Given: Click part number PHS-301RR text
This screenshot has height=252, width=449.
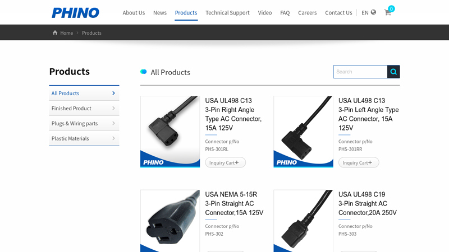Looking at the screenshot, I should [350, 149].
